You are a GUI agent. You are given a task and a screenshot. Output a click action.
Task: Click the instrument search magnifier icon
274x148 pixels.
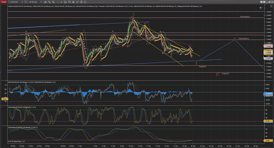(x=26, y=2)
